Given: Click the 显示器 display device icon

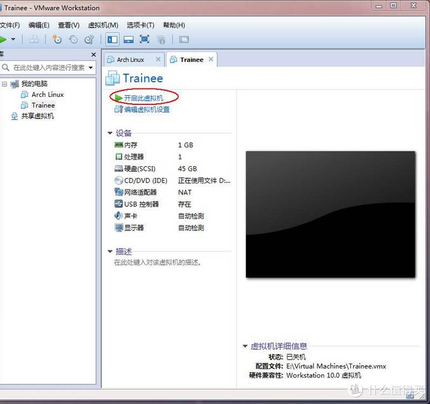Looking at the screenshot, I should pyautogui.click(x=118, y=228).
